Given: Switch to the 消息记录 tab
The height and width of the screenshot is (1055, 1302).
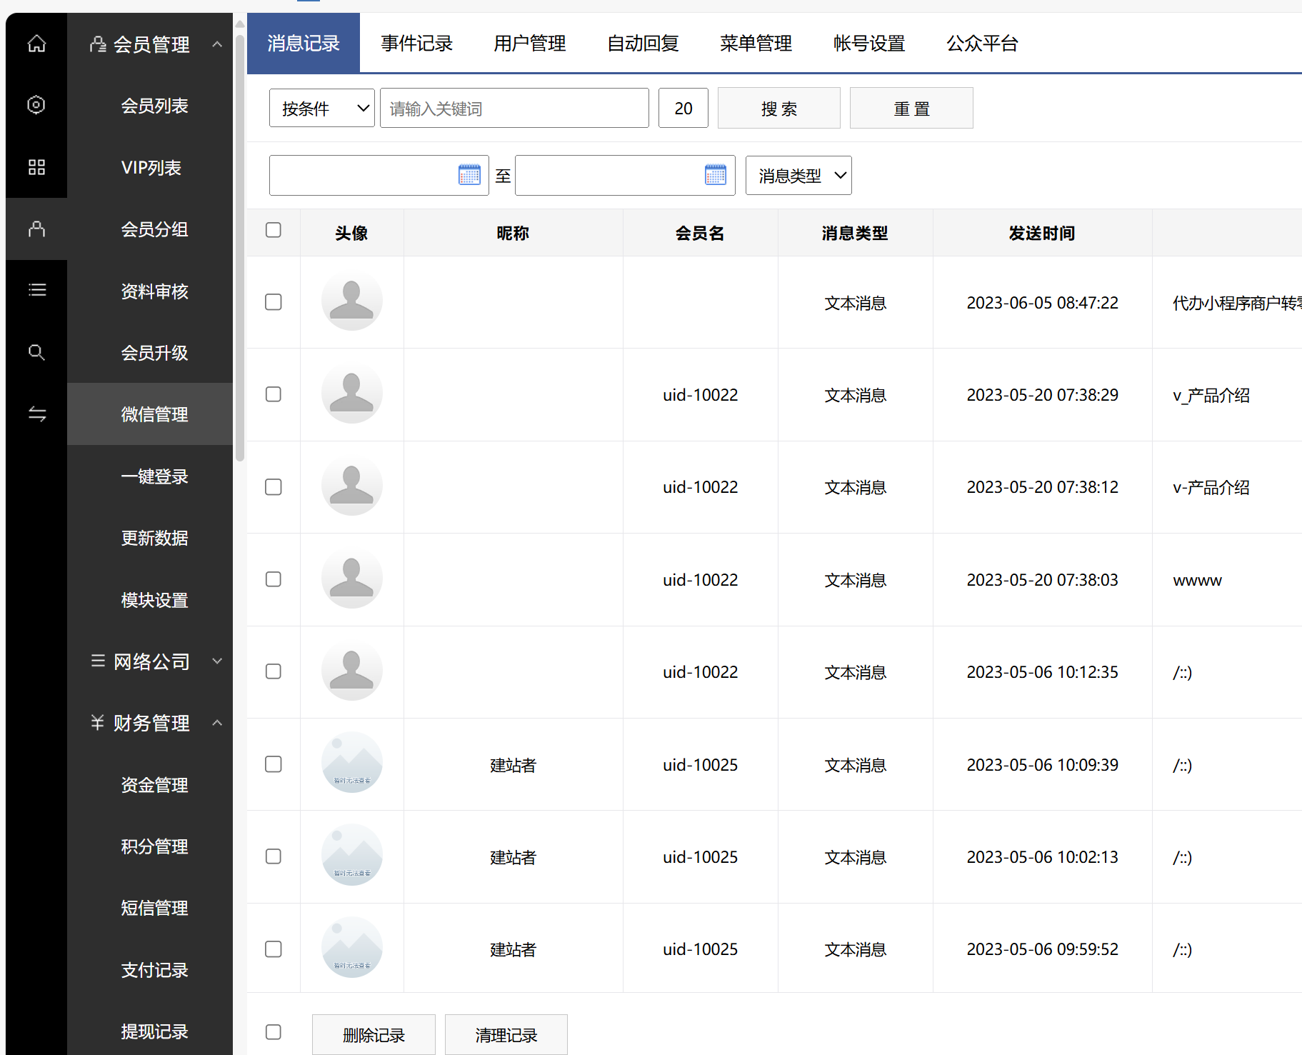Looking at the screenshot, I should pos(304,43).
